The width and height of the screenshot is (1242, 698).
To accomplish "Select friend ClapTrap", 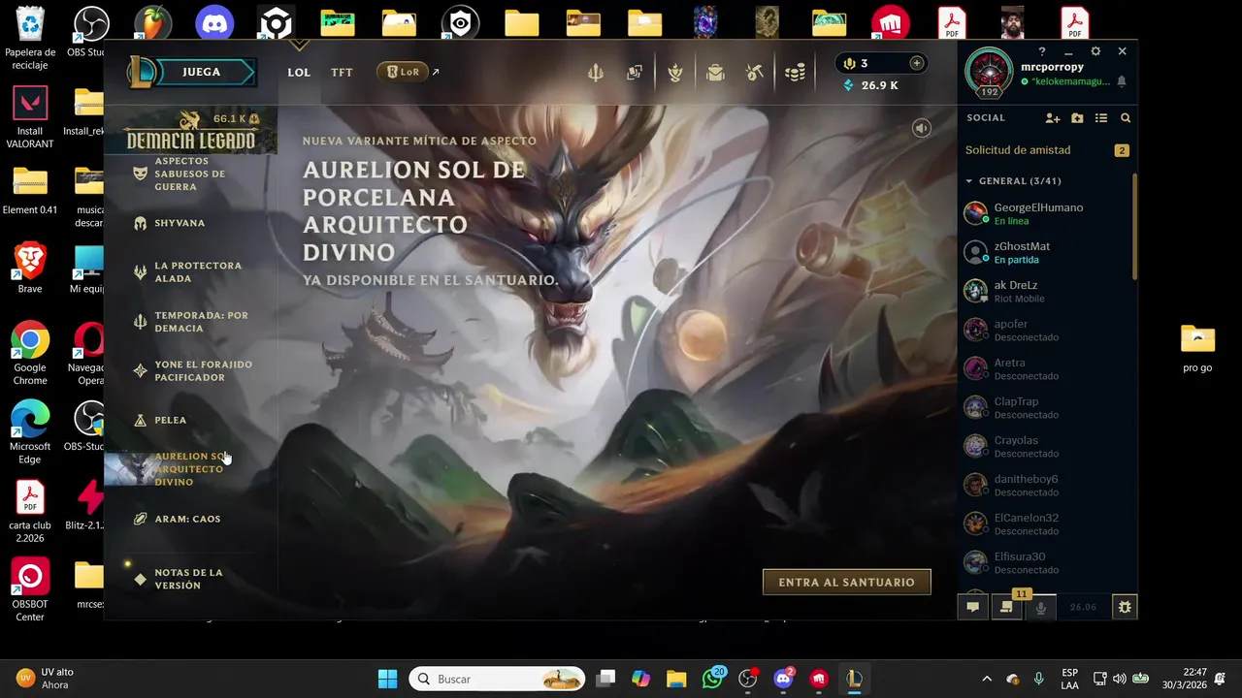I will 1046,407.
